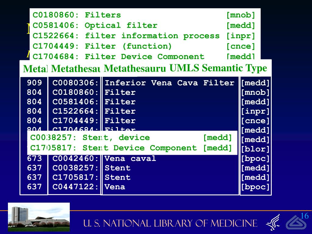Click green code 'C1704449:' beside Filter (function)

[56, 46]
